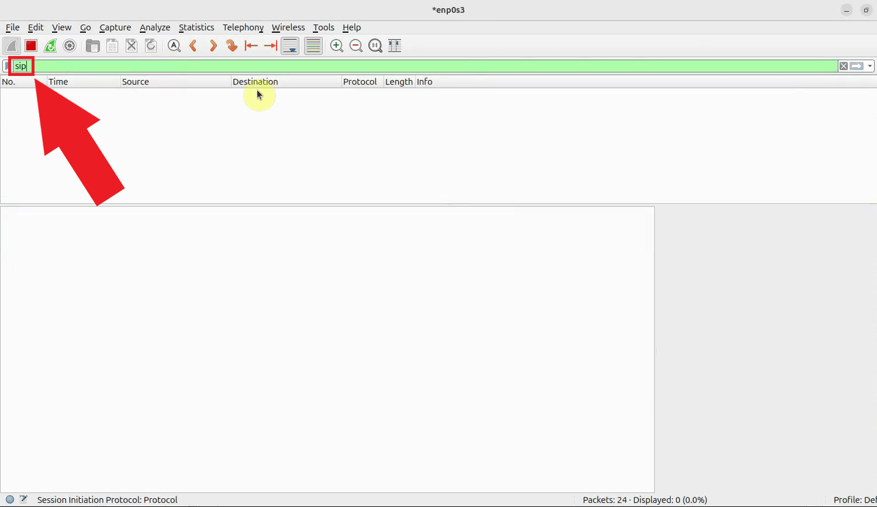
Task: Go to next packet arrow
Action: 213,46
